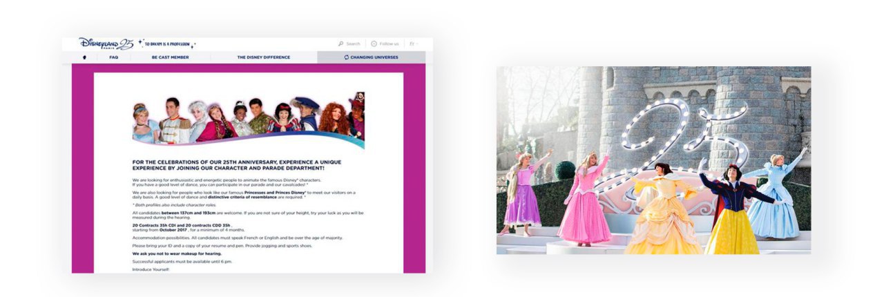This screenshot has height=297, width=884.
Task: Click the home icon left of FAQ
Action: pos(85,57)
